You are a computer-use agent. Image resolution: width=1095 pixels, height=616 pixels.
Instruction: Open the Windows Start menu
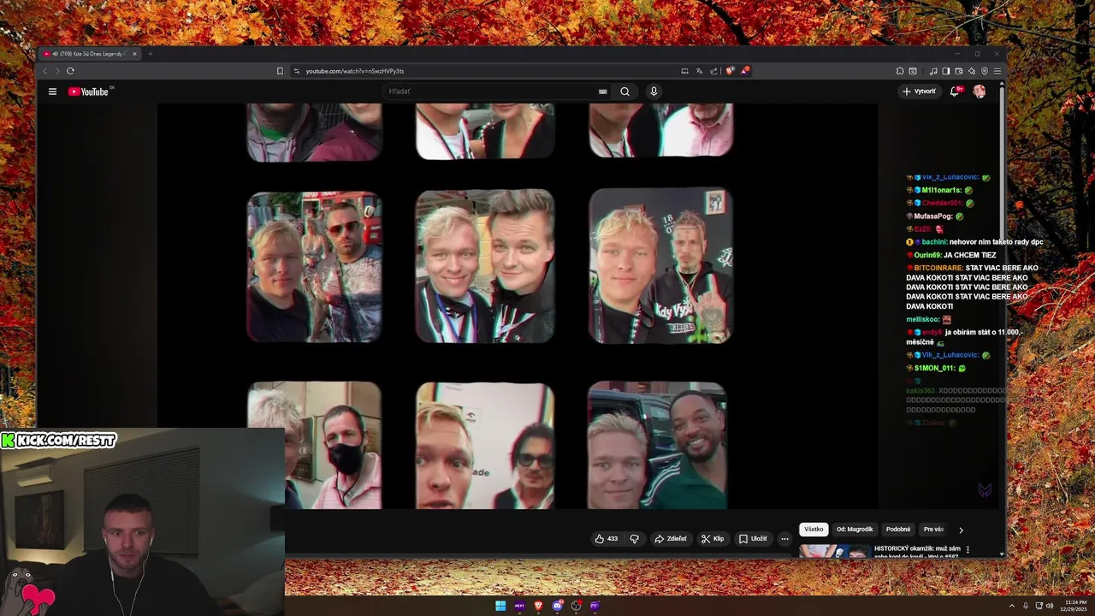click(x=500, y=606)
